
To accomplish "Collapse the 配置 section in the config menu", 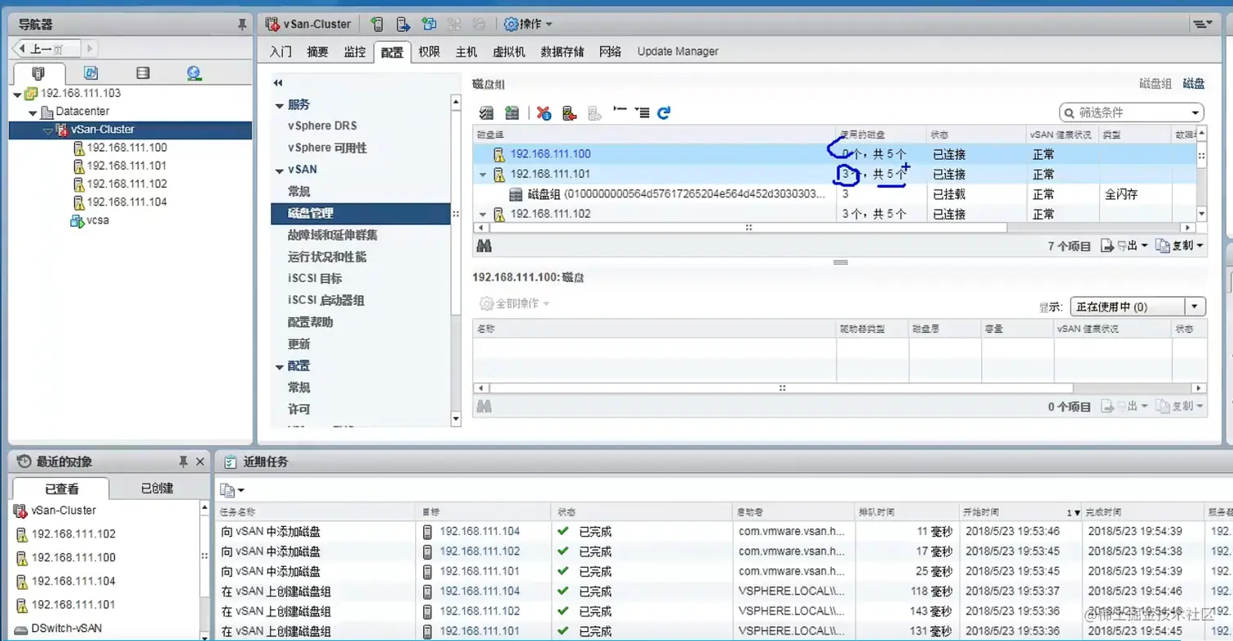I will tap(280, 366).
